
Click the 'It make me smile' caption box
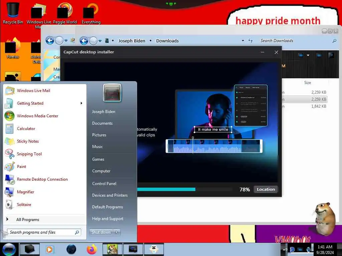pos(213,130)
